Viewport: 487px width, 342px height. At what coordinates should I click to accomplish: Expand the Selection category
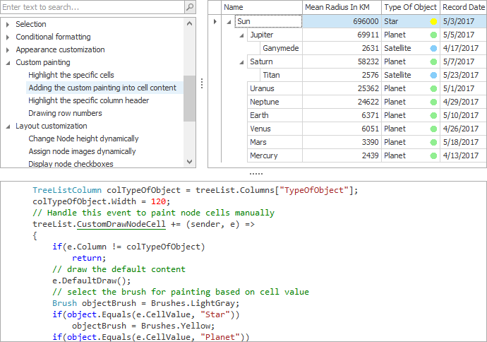coord(8,24)
